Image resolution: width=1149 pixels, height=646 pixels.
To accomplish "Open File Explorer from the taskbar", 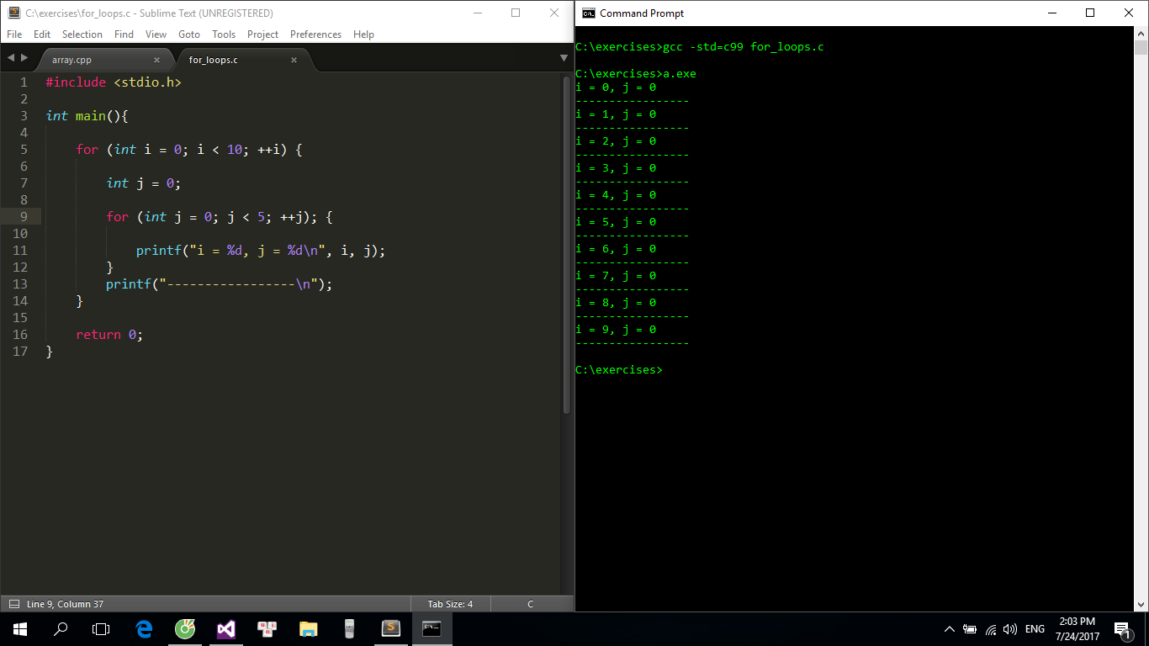I will tap(309, 628).
